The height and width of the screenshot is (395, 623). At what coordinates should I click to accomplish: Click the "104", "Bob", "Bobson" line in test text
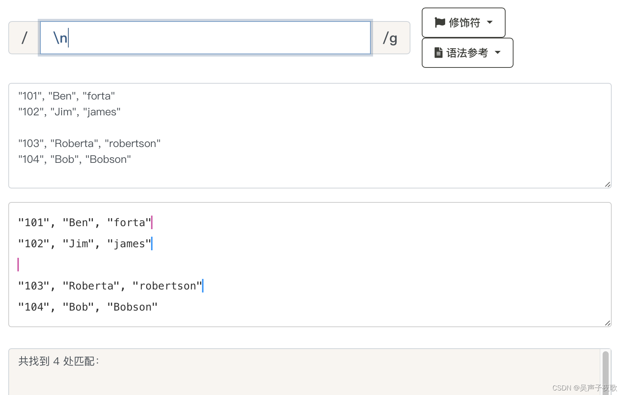click(75, 159)
